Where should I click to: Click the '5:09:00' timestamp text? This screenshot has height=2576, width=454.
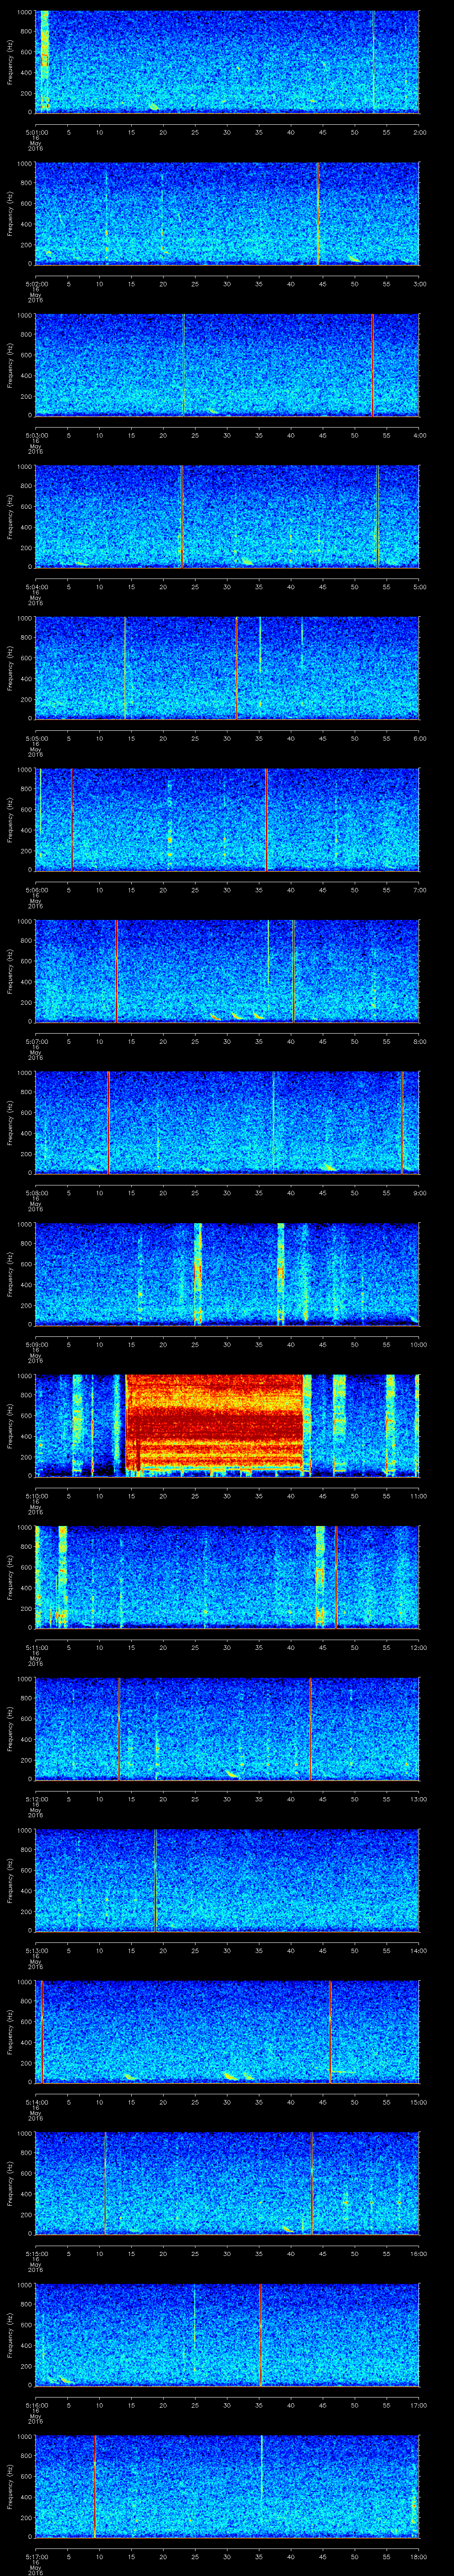[x=36, y=1344]
